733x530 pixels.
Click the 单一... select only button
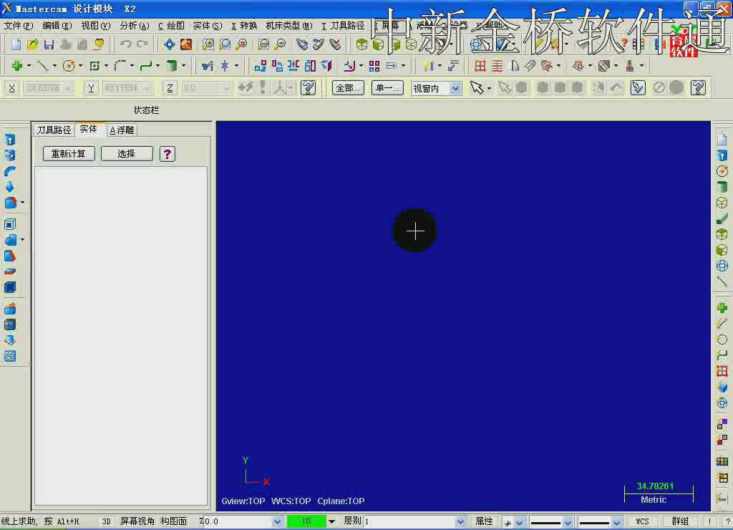(x=387, y=88)
